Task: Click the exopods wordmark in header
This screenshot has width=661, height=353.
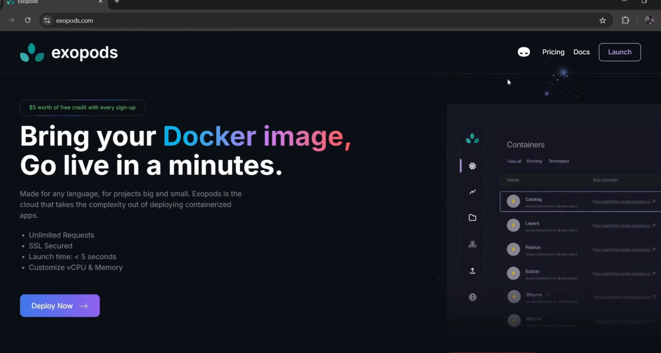Action: (x=85, y=53)
